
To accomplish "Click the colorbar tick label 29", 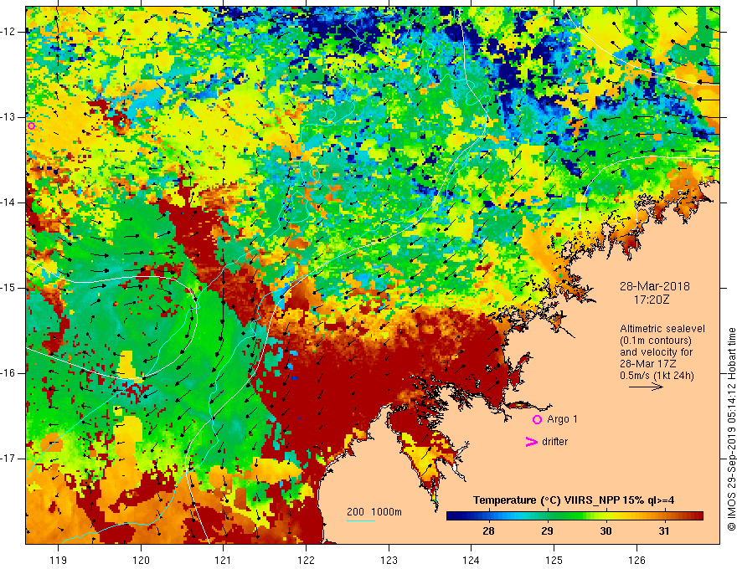I will [547, 531].
